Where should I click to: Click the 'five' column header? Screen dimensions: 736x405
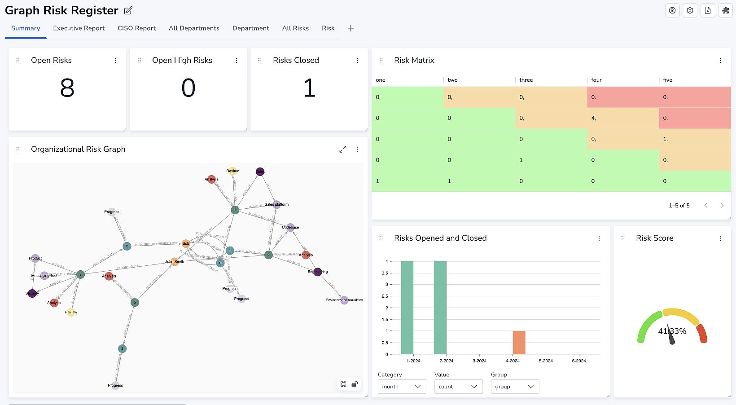click(668, 80)
